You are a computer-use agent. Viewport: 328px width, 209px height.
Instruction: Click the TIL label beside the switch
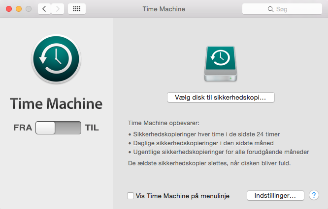point(92,128)
